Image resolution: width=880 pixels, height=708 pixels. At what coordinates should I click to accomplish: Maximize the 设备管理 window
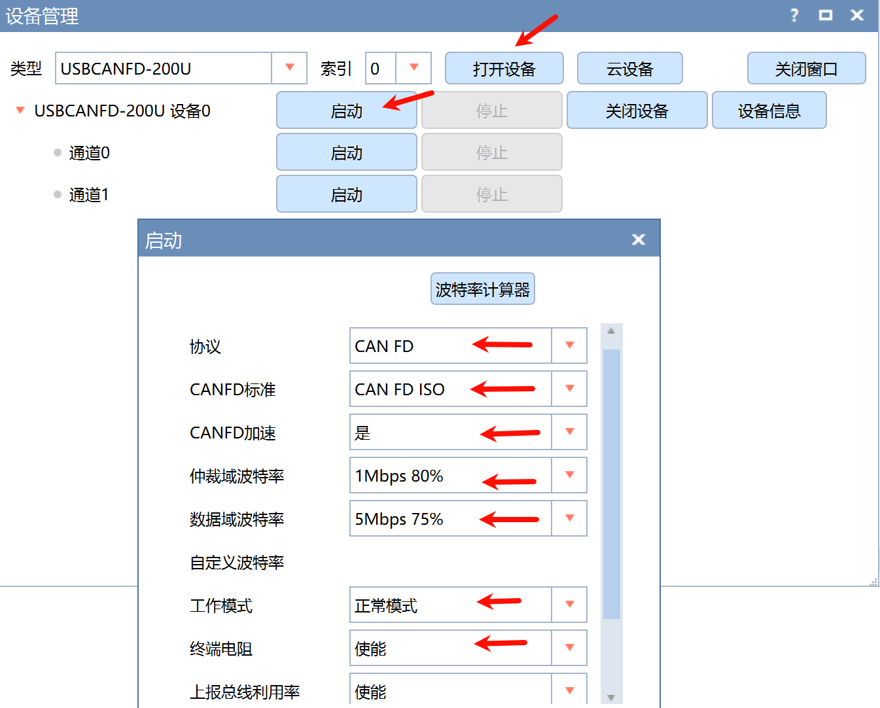click(x=826, y=15)
